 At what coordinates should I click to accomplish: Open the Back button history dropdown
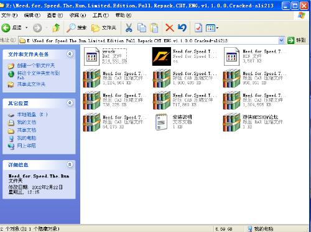pos(27,28)
